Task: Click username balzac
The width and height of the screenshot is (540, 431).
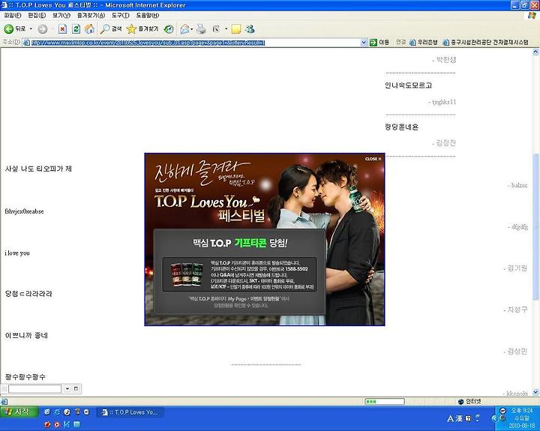Action: [519, 185]
